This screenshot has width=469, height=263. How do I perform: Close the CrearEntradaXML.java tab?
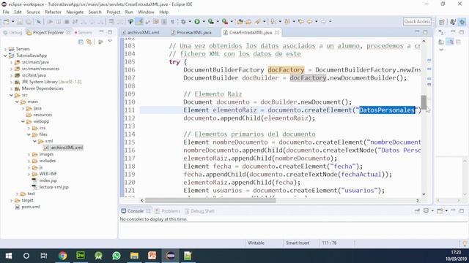point(277,32)
